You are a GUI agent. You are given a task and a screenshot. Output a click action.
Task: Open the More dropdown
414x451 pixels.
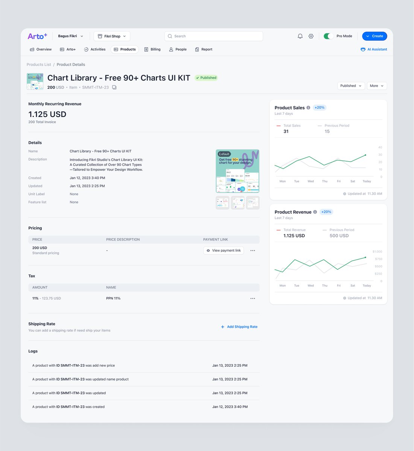coord(377,86)
